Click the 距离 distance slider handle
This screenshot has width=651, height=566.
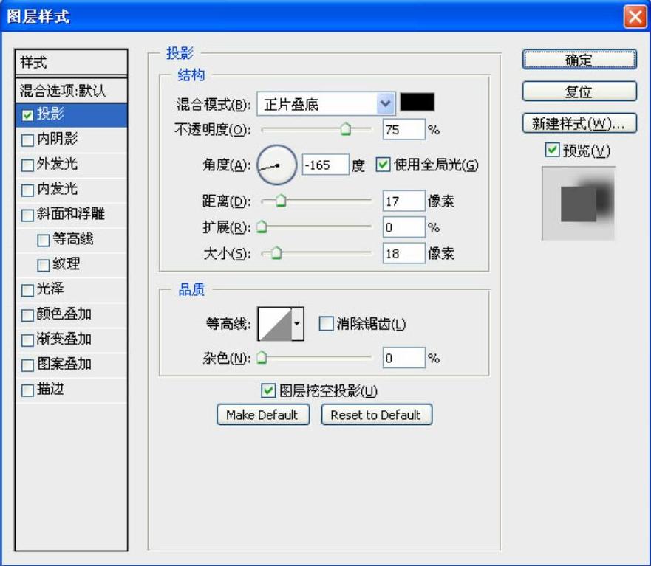click(x=281, y=200)
